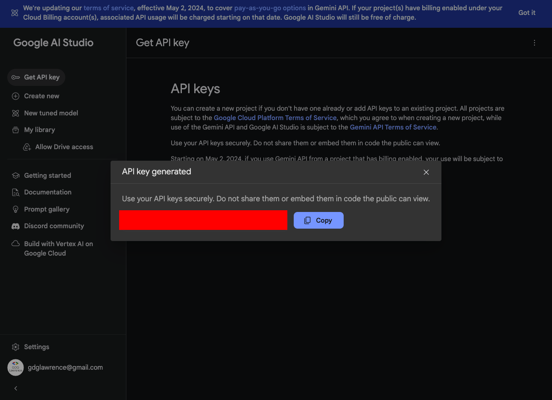Viewport: 552px width, 400px height.
Task: Click the key icon beside Get API key
Action: 16,77
